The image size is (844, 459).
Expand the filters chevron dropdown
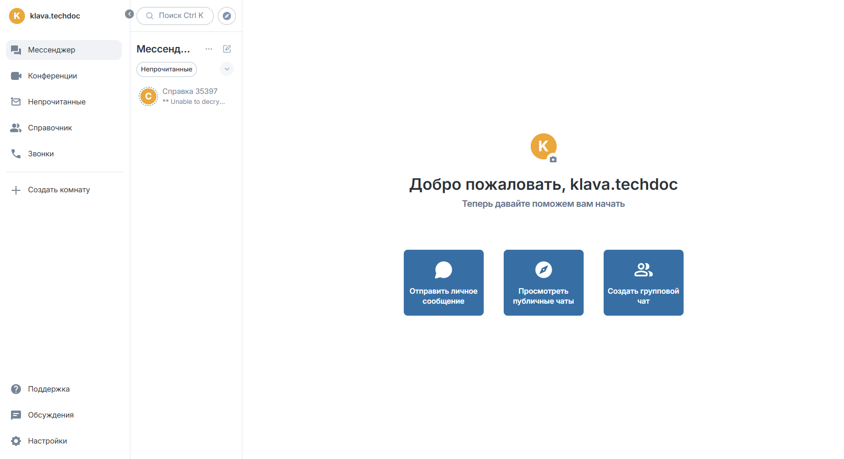click(x=227, y=69)
